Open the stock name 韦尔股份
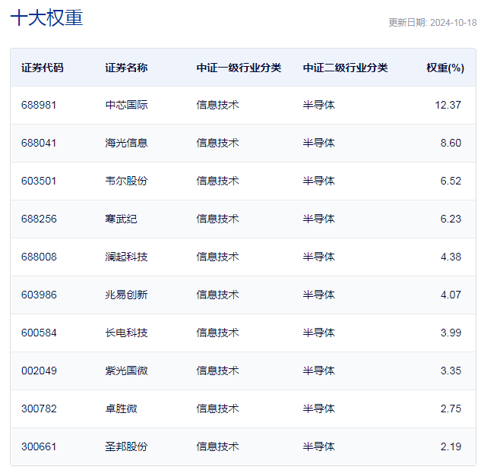This screenshot has height=470, width=481. [x=126, y=181]
